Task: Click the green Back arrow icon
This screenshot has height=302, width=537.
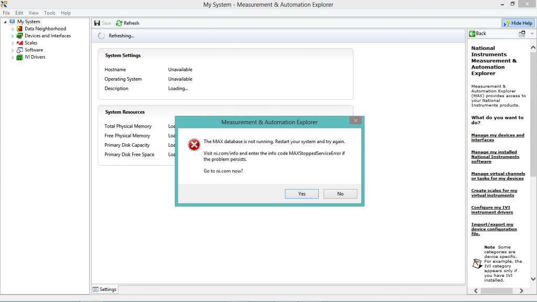Action: (x=472, y=34)
